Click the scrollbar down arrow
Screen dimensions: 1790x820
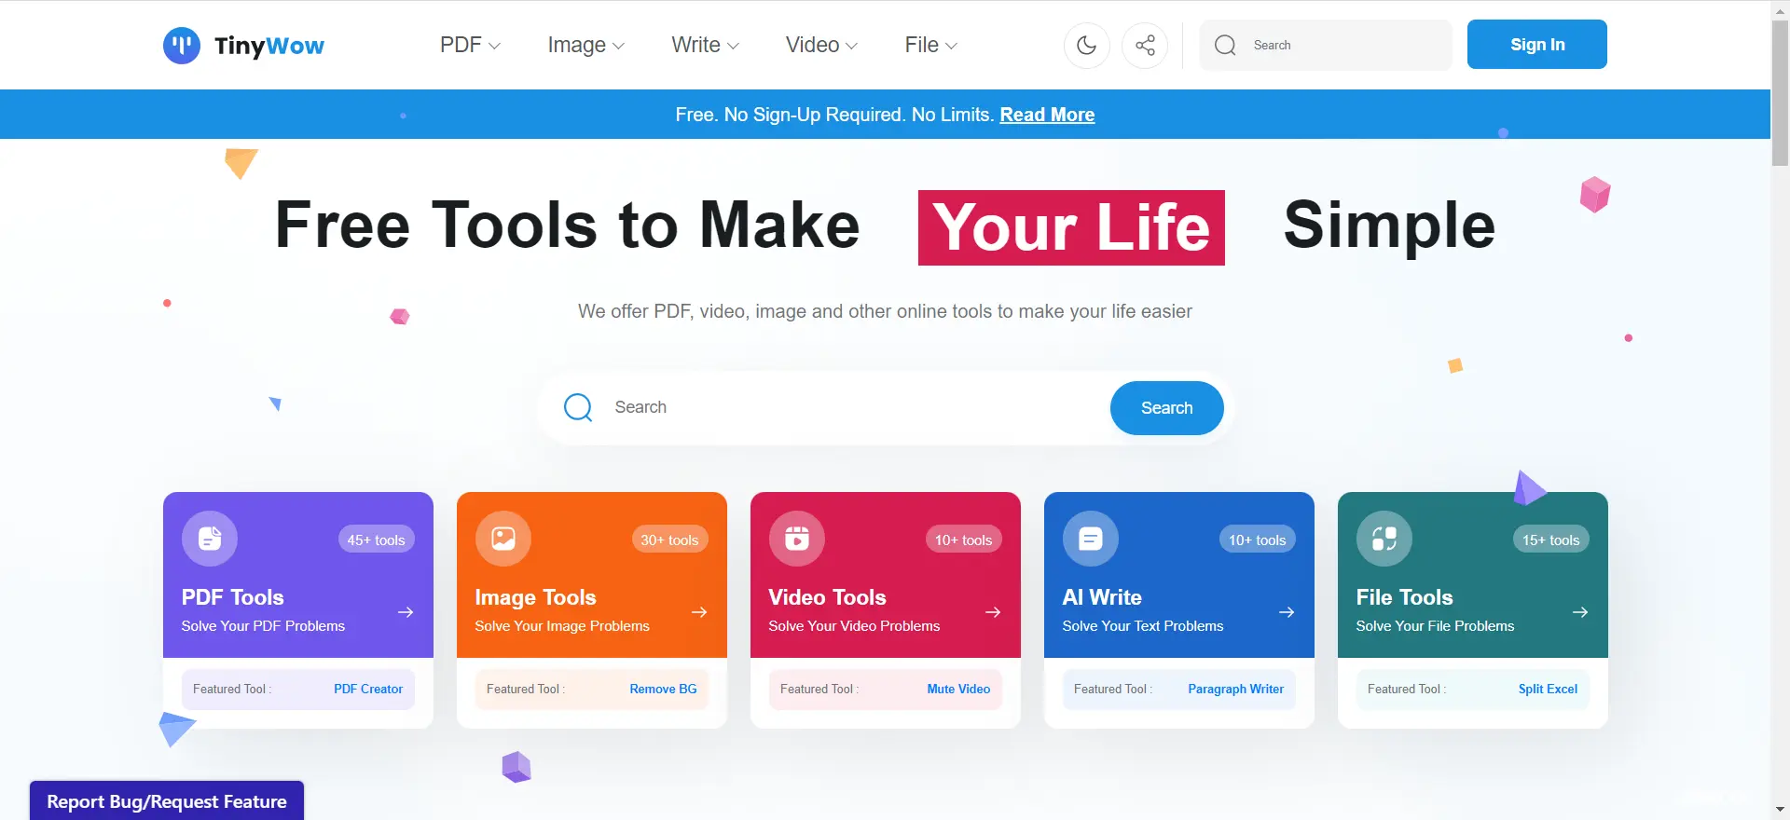(x=1780, y=810)
